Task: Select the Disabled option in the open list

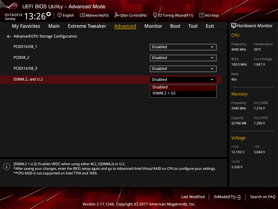Action: [x=183, y=87]
